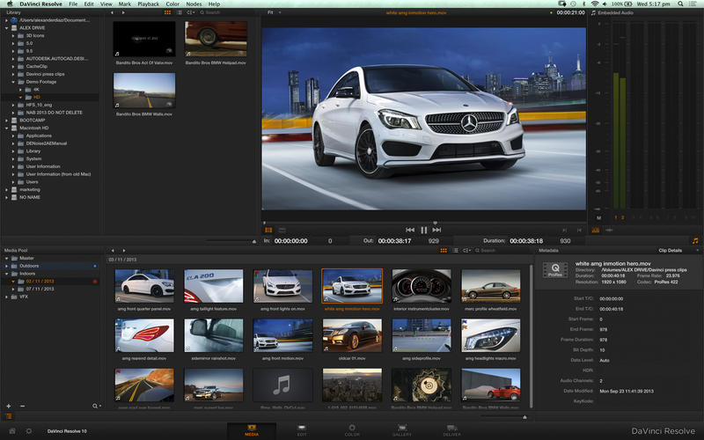Viewport: 704px width, 440px height.
Task: Open the Gallery page
Action: coord(402,428)
